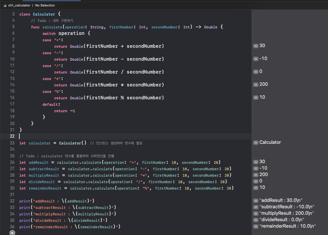Image resolution: width=328 pixels, height=235 pixels.
Task: Click line number 22 in the gutter
Action: click(12, 136)
